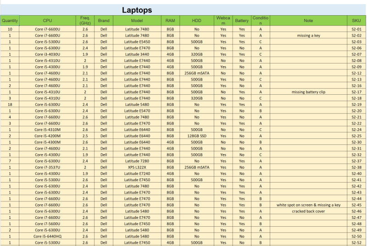Click SKU cell S2-41
The height and width of the screenshot is (246, 367).
click(356, 180)
